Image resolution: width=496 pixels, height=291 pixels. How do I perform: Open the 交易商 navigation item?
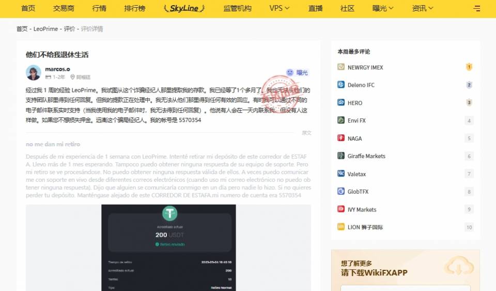click(x=64, y=9)
